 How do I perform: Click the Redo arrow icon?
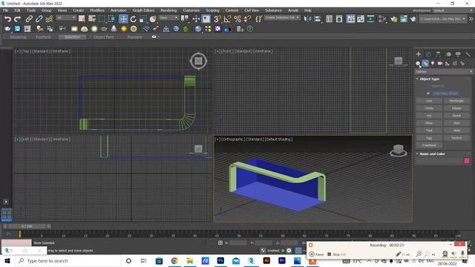pyautogui.click(x=18, y=19)
